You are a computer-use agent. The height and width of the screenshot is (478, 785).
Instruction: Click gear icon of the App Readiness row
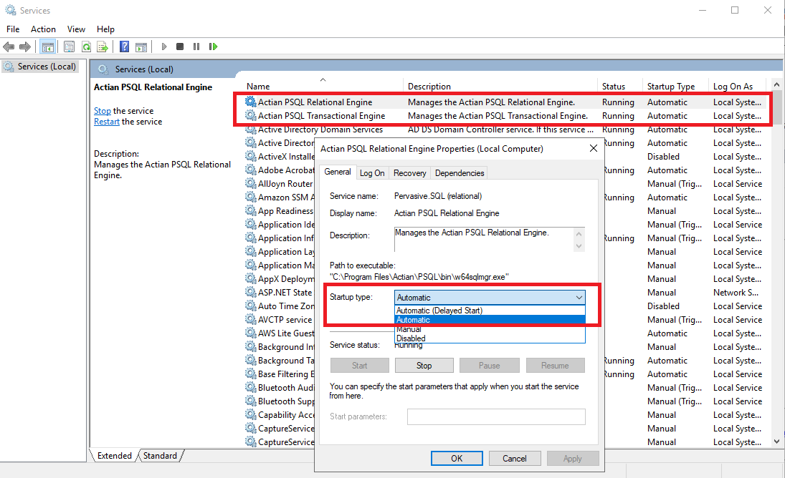tap(250, 211)
